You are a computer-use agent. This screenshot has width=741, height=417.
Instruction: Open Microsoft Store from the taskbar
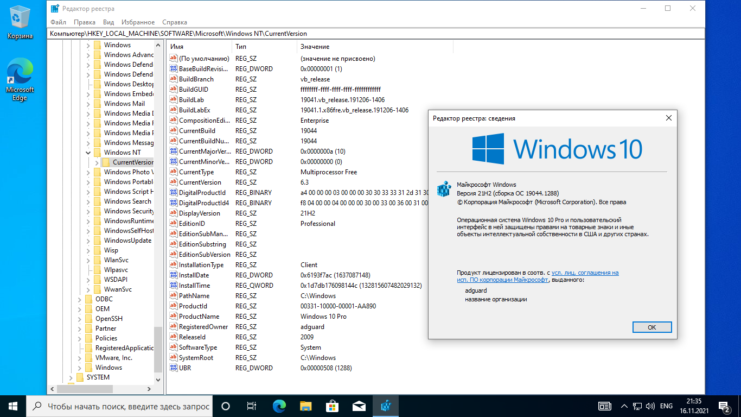point(333,406)
